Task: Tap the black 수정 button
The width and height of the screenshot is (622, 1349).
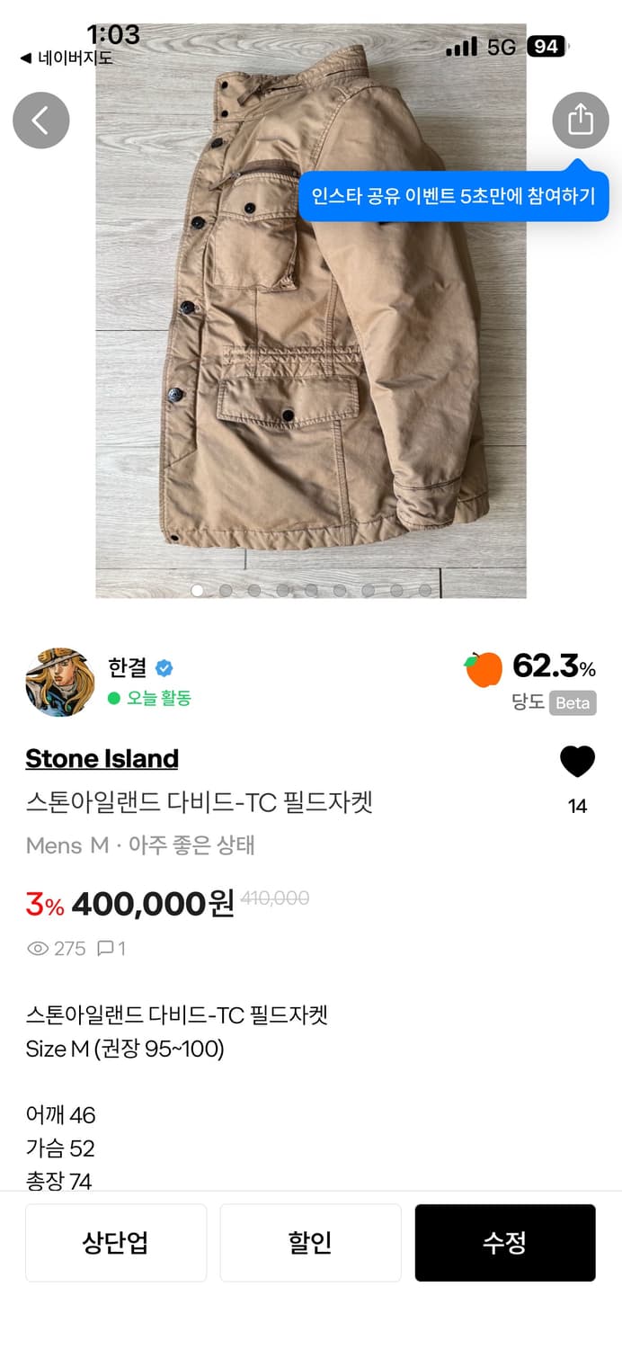Action: click(504, 1242)
